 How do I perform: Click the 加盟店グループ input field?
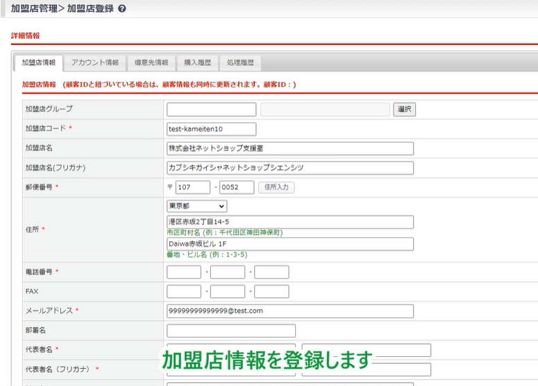[212, 109]
